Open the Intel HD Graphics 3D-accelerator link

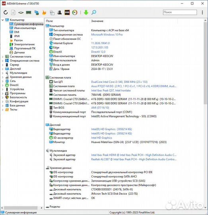coord(101,138)
